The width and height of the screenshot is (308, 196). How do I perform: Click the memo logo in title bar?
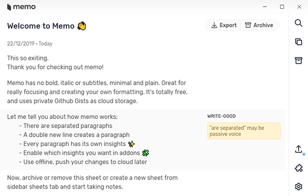(21, 7)
